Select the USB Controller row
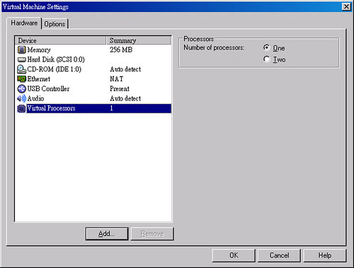354x268 pixels. [93, 88]
